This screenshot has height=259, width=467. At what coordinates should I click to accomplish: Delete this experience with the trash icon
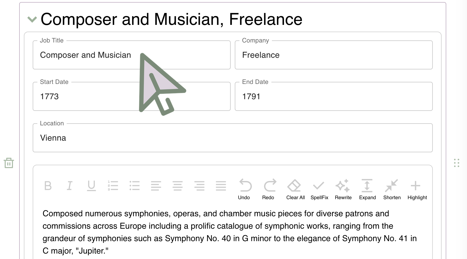coord(9,163)
